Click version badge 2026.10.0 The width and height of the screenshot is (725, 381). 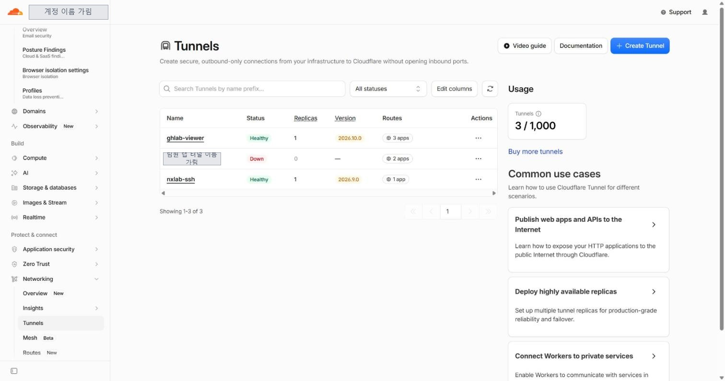(350, 138)
